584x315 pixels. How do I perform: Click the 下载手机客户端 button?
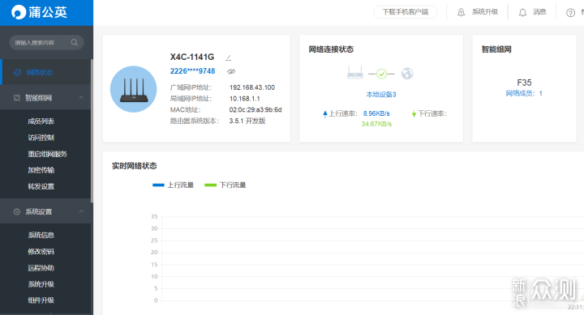click(406, 12)
